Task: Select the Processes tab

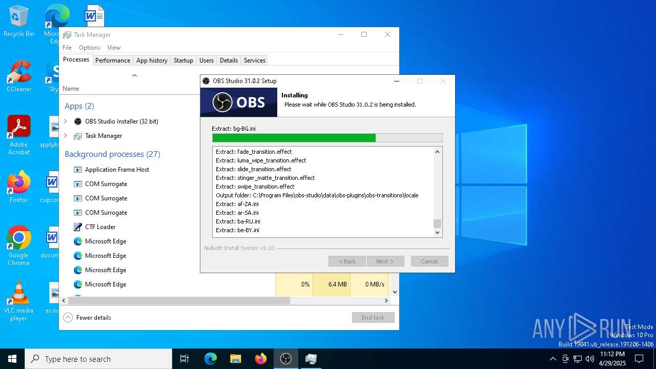Action: 76,59
